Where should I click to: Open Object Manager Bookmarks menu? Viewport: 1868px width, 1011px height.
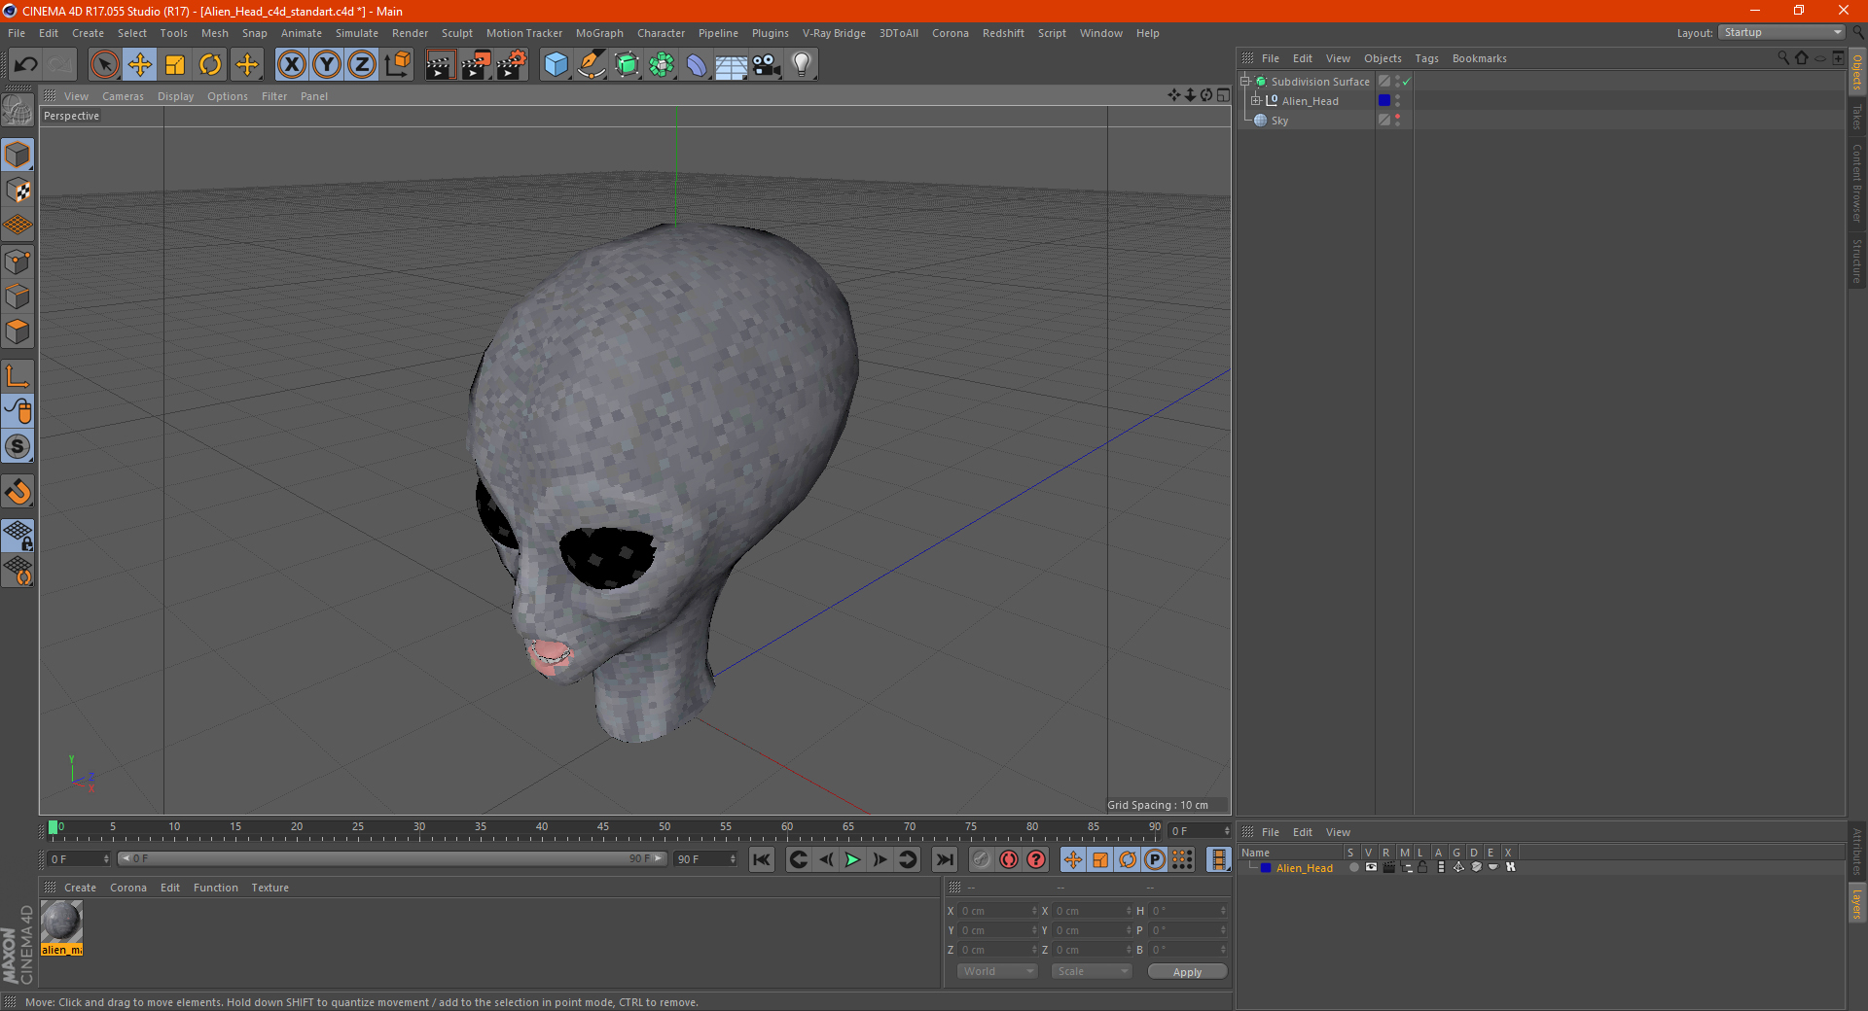click(1479, 58)
